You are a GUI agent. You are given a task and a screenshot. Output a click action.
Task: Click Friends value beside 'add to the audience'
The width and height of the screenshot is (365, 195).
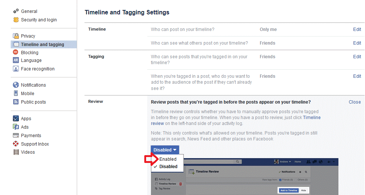click(268, 76)
